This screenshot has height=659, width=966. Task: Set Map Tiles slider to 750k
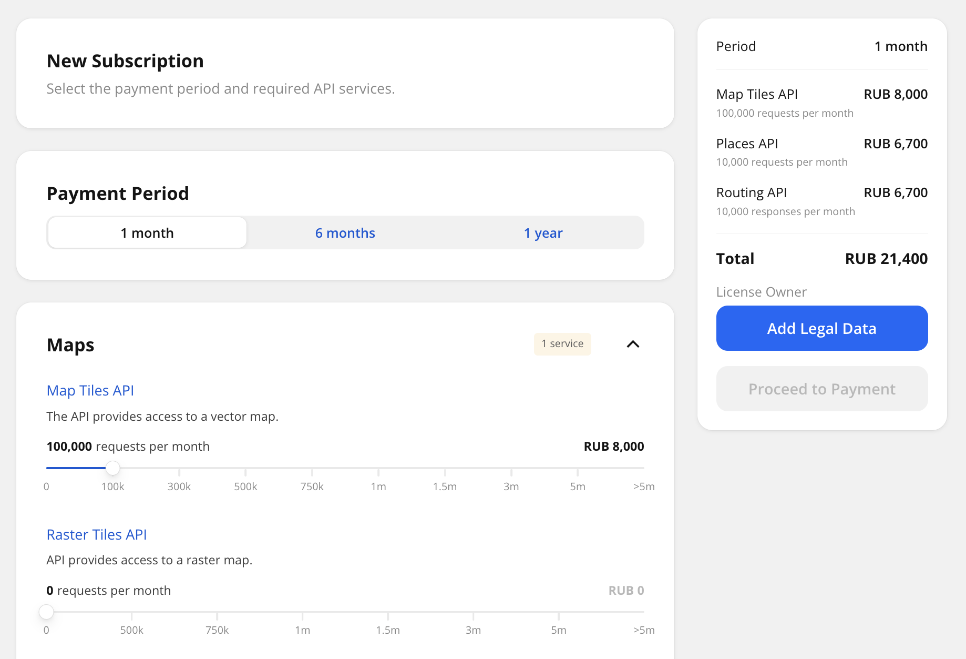[x=312, y=468]
